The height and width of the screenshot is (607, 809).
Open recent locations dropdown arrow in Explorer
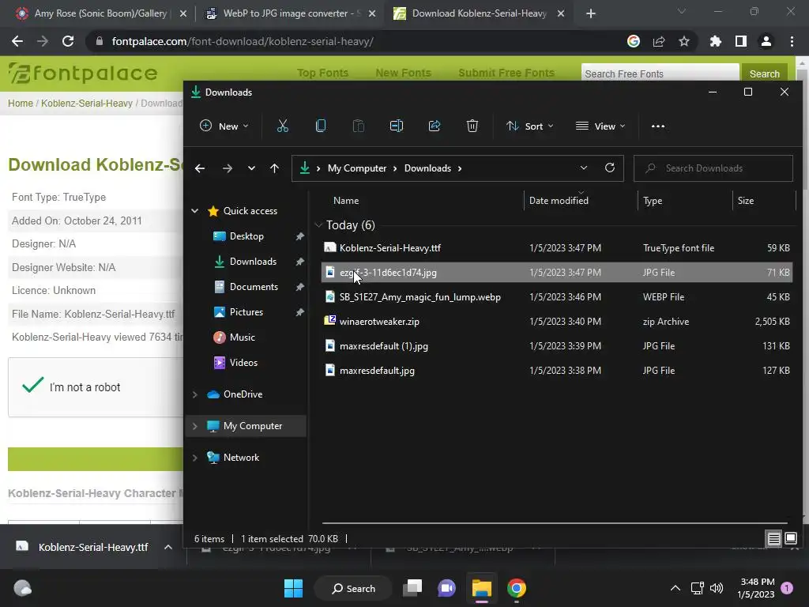pyautogui.click(x=251, y=168)
